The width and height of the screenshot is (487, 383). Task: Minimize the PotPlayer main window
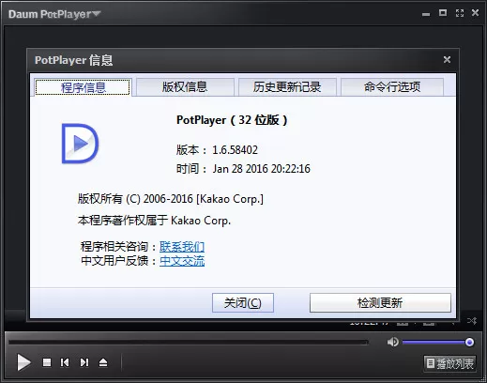tap(426, 14)
